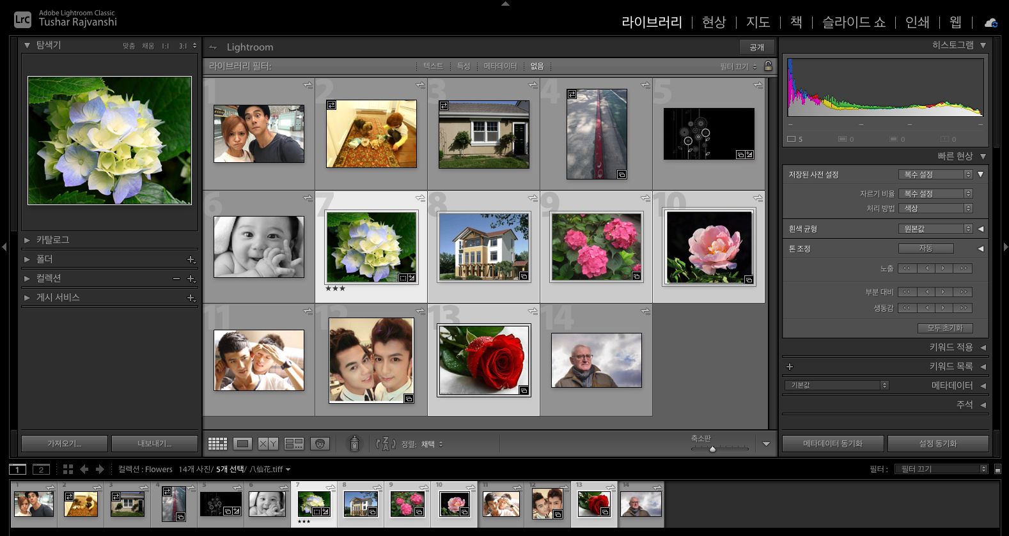Select the Painter spray can tool
1009x536 pixels.
point(355,443)
